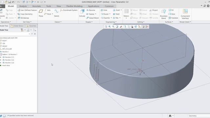
Task: Click the search binoculars in status bar
Action: pos(170,116)
